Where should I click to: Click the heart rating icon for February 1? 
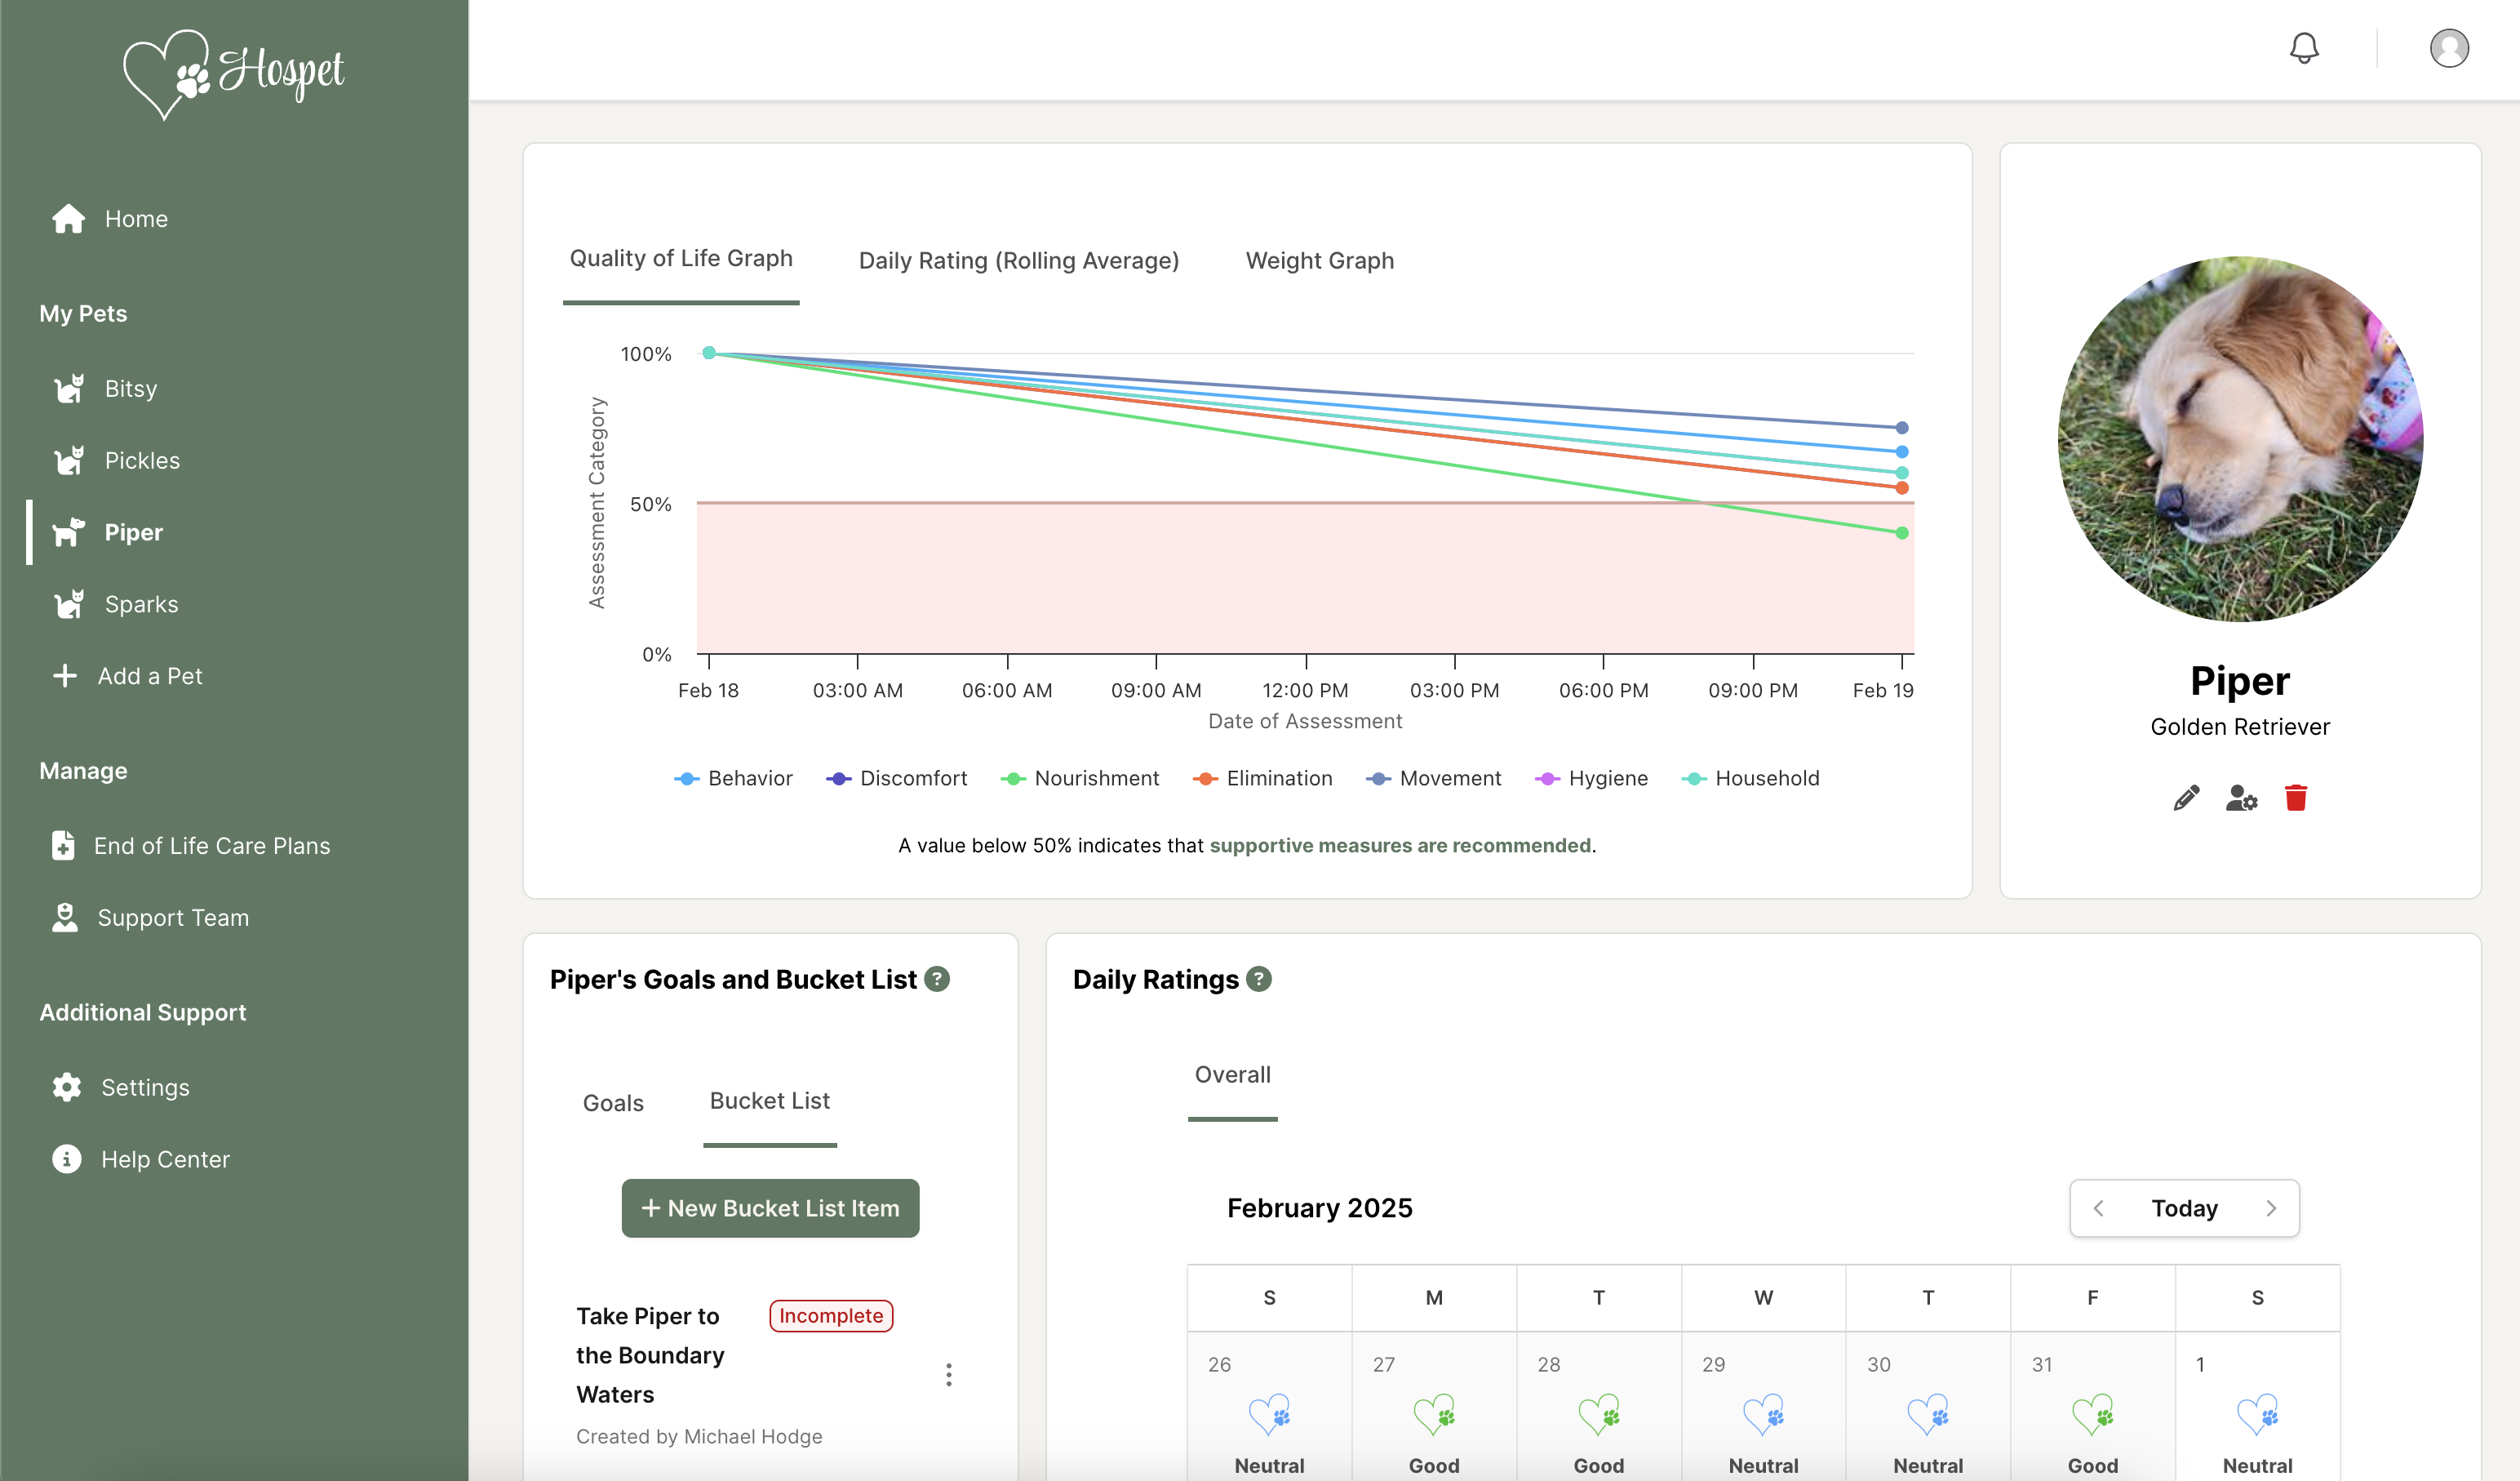[x=2258, y=1415]
